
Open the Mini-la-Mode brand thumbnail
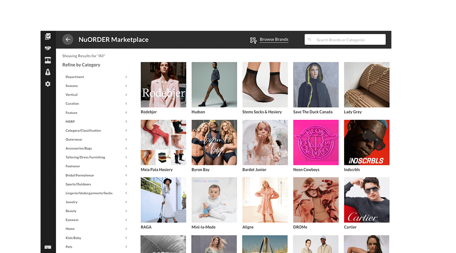pos(214,200)
